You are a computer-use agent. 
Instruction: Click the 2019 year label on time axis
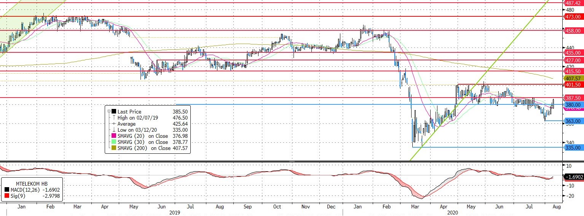(174, 213)
